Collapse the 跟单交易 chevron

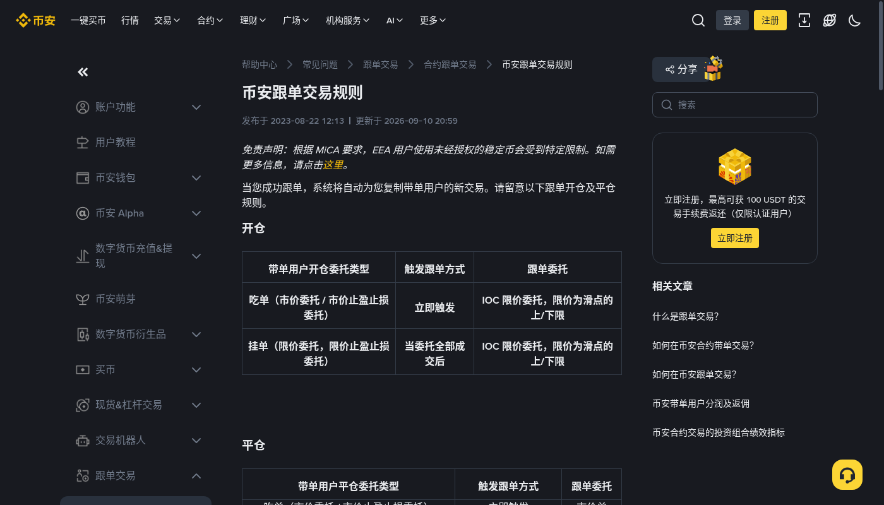[196, 476]
